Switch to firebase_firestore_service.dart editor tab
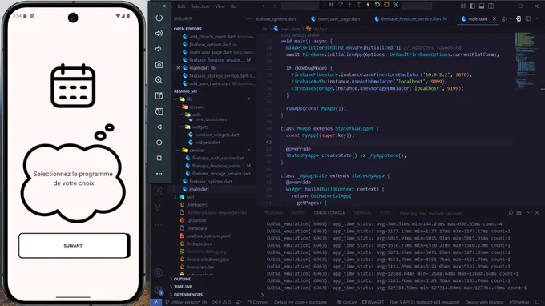Screen dimensions: 545x306 coord(411,18)
